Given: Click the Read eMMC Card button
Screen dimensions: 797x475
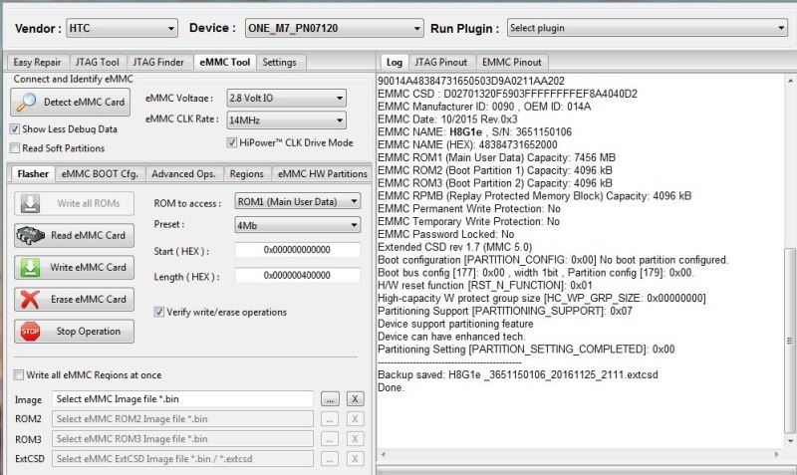Looking at the screenshot, I should click(x=74, y=236).
